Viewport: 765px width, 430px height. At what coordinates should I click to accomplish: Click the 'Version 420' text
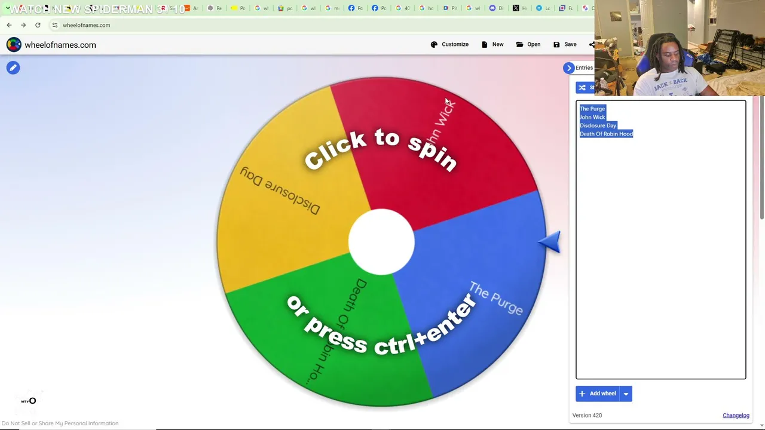point(587,416)
